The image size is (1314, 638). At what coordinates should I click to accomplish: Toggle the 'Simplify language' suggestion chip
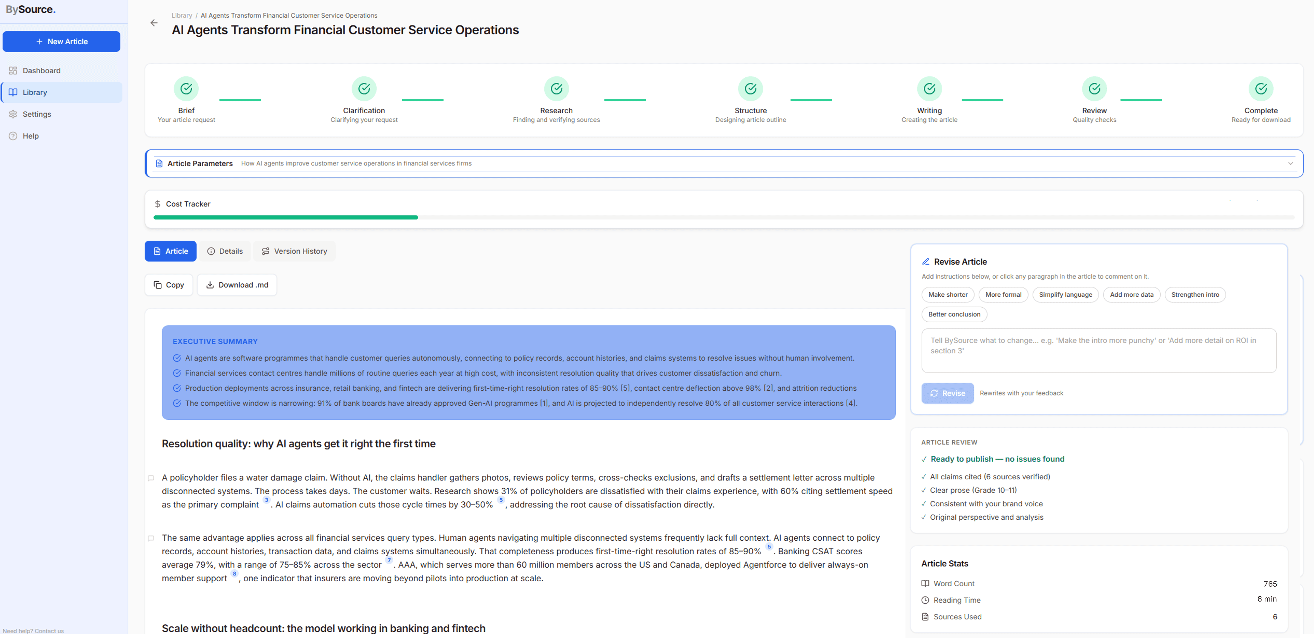[1065, 295]
